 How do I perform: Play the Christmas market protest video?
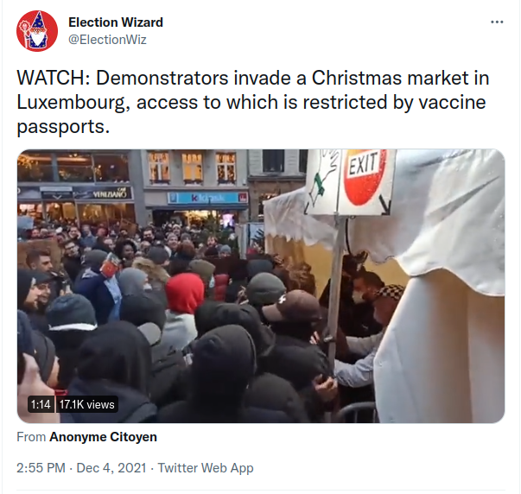click(261, 286)
